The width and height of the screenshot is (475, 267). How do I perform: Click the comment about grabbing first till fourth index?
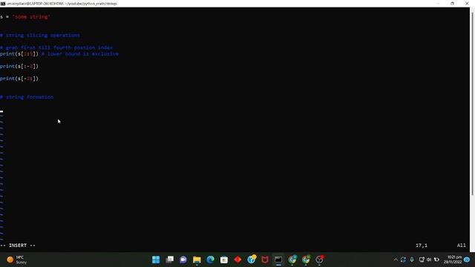(56, 47)
